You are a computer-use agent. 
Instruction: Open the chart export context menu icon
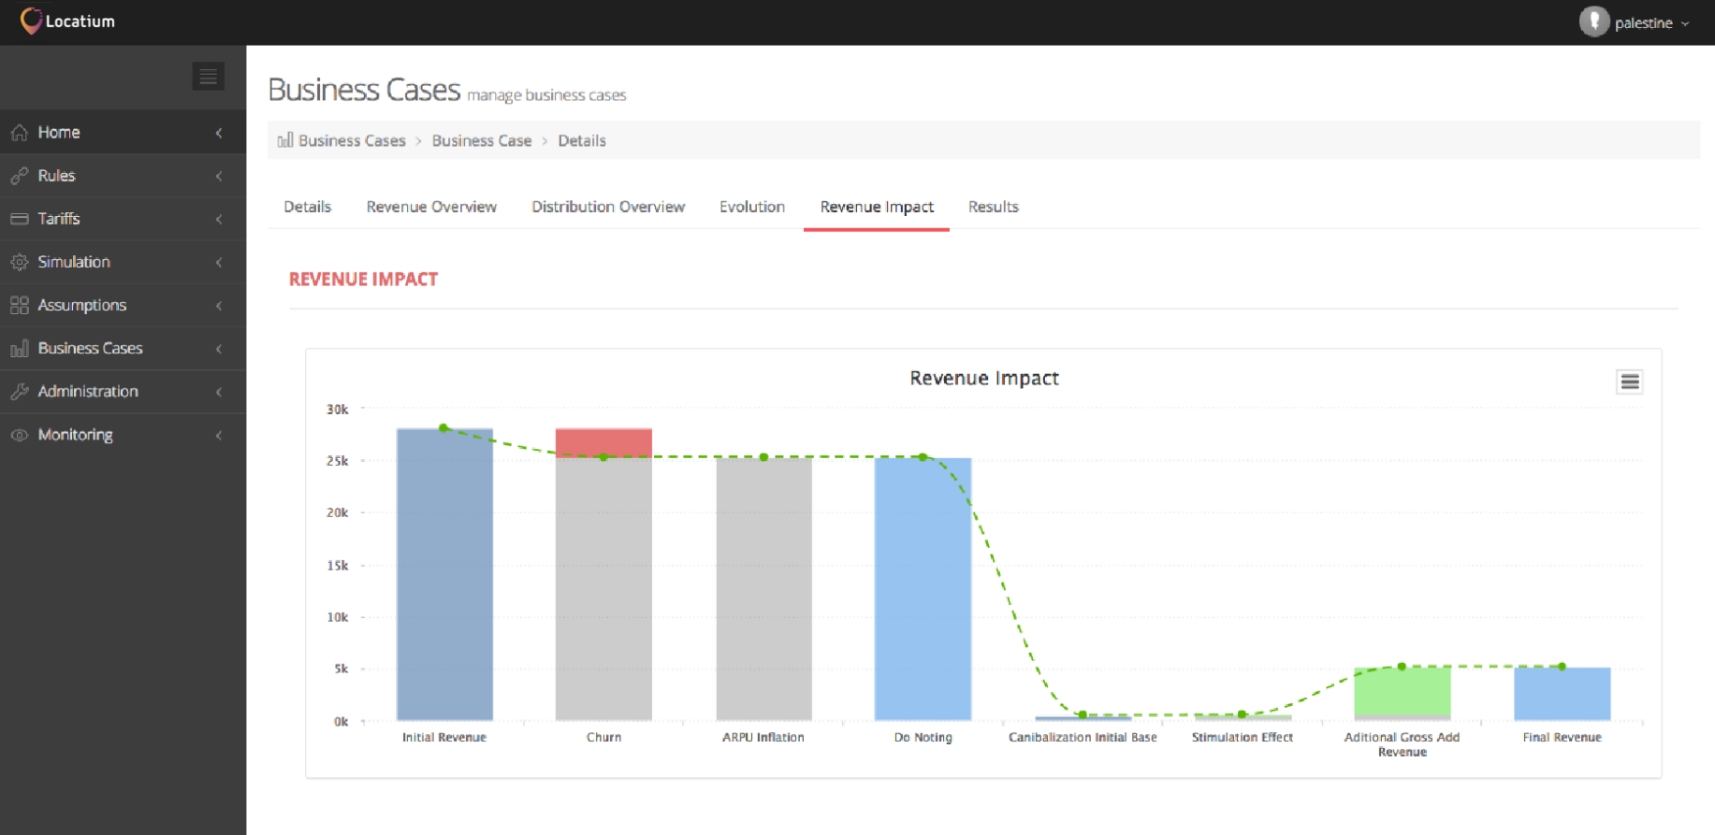click(x=1629, y=382)
